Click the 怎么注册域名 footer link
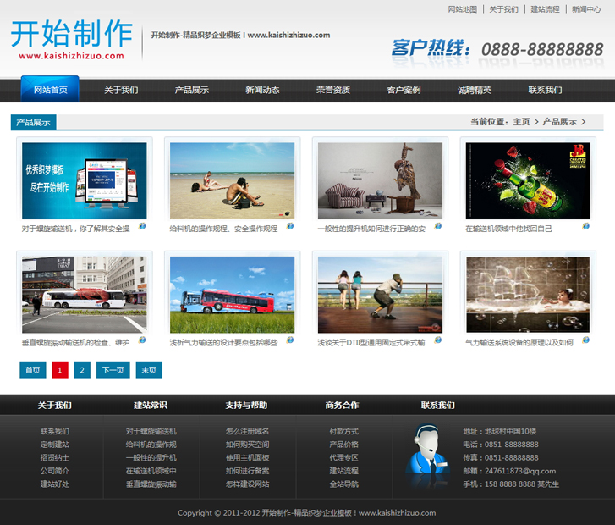 click(247, 431)
